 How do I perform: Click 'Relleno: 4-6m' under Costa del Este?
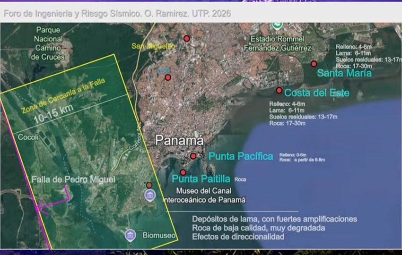pyautogui.click(x=287, y=104)
